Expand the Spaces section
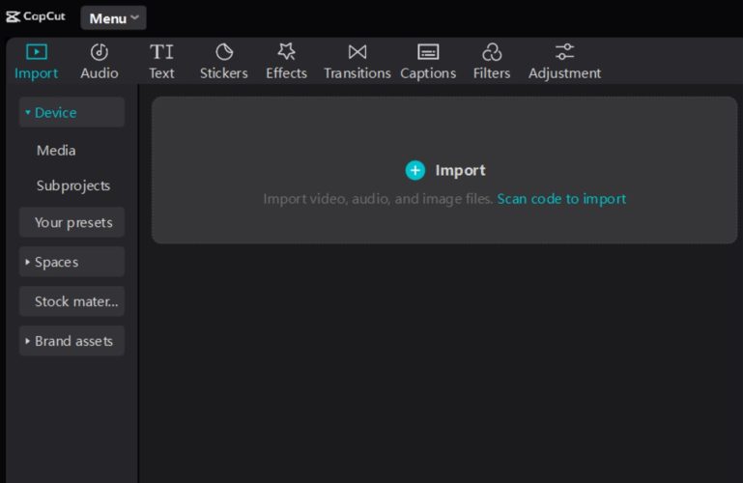The image size is (743, 483). coord(71,262)
